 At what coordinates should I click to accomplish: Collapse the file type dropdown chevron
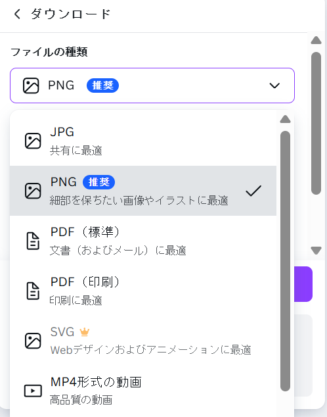pyautogui.click(x=274, y=86)
